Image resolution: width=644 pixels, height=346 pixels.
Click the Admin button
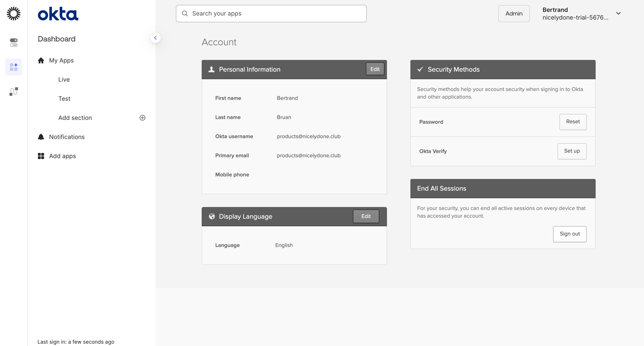[x=514, y=14]
